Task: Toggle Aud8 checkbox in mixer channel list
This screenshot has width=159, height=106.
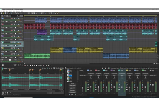Action: pyautogui.click(x=67, y=80)
